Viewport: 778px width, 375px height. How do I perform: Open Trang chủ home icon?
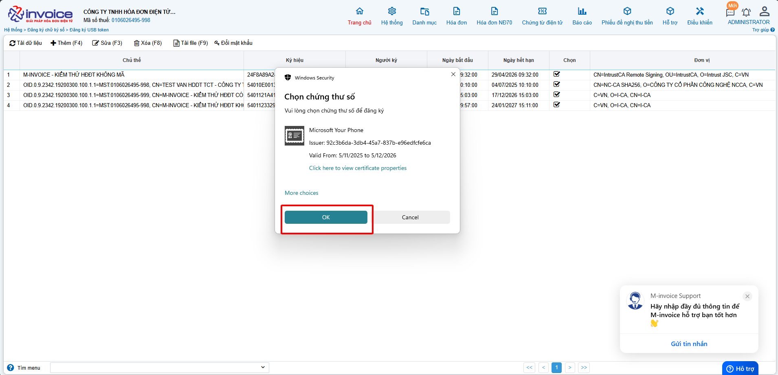coord(359,11)
